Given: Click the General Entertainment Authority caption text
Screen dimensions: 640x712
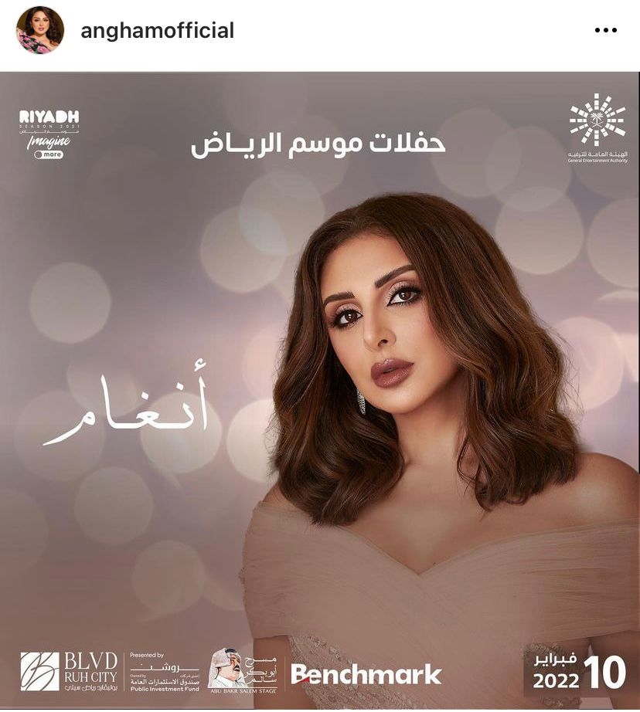Looking at the screenshot, I should [x=597, y=158].
